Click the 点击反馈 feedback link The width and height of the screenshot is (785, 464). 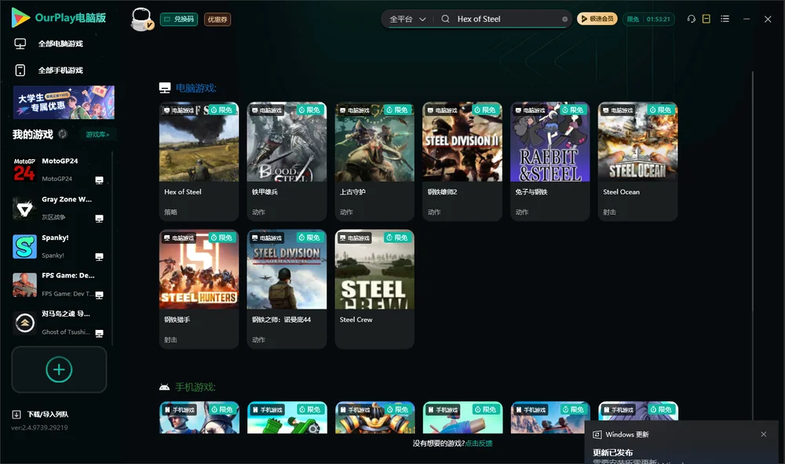coord(479,444)
